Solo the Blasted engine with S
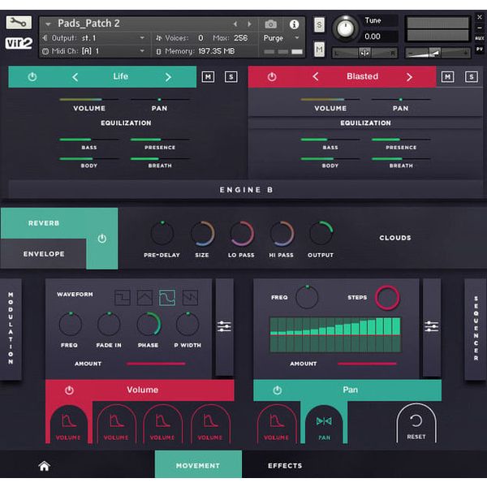This screenshot has width=487, height=487. coord(471,77)
